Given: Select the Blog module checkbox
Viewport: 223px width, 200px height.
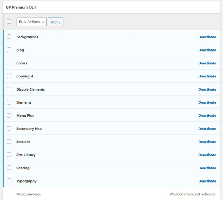Looking at the screenshot, I should [x=9, y=50].
